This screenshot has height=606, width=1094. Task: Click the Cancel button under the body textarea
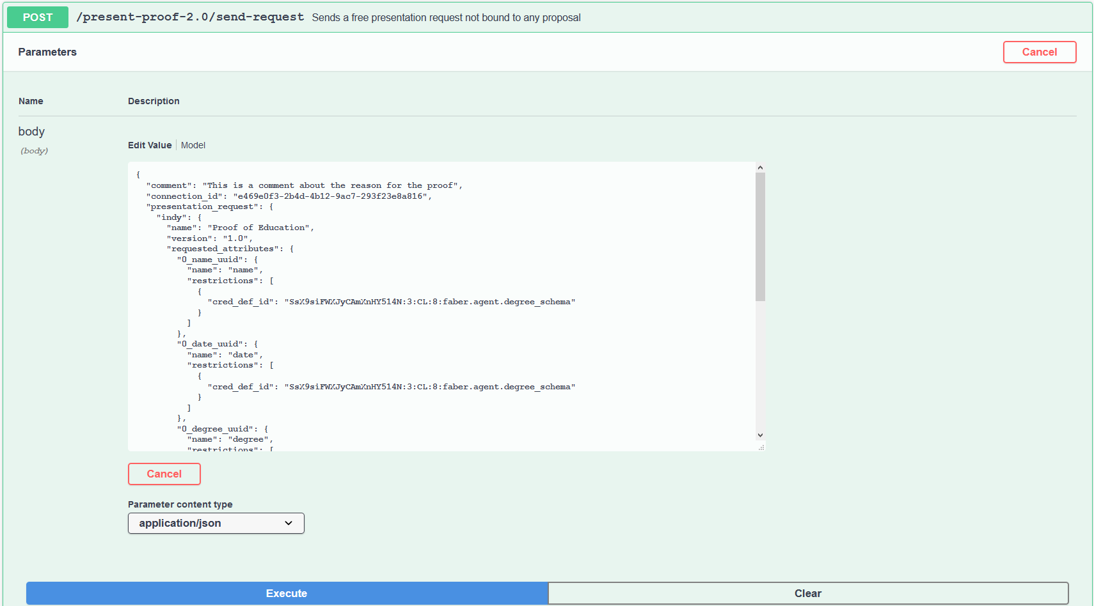(x=164, y=474)
